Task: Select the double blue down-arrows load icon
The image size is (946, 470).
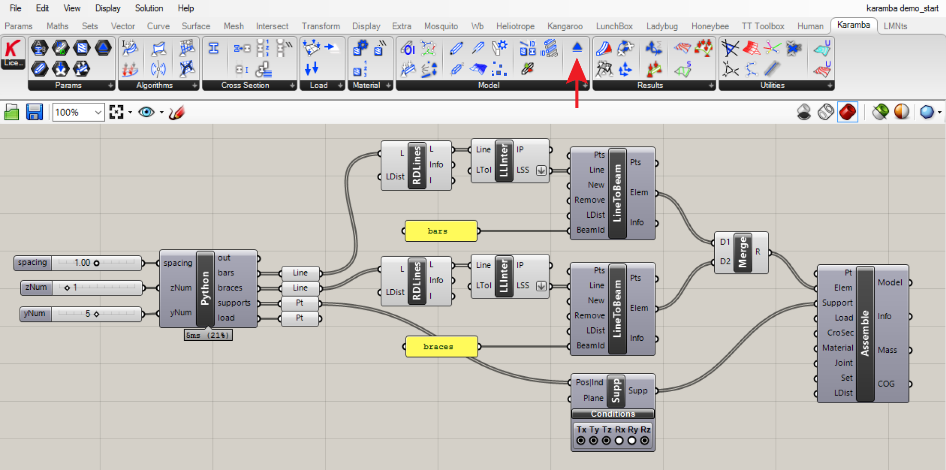Action: coord(311,68)
